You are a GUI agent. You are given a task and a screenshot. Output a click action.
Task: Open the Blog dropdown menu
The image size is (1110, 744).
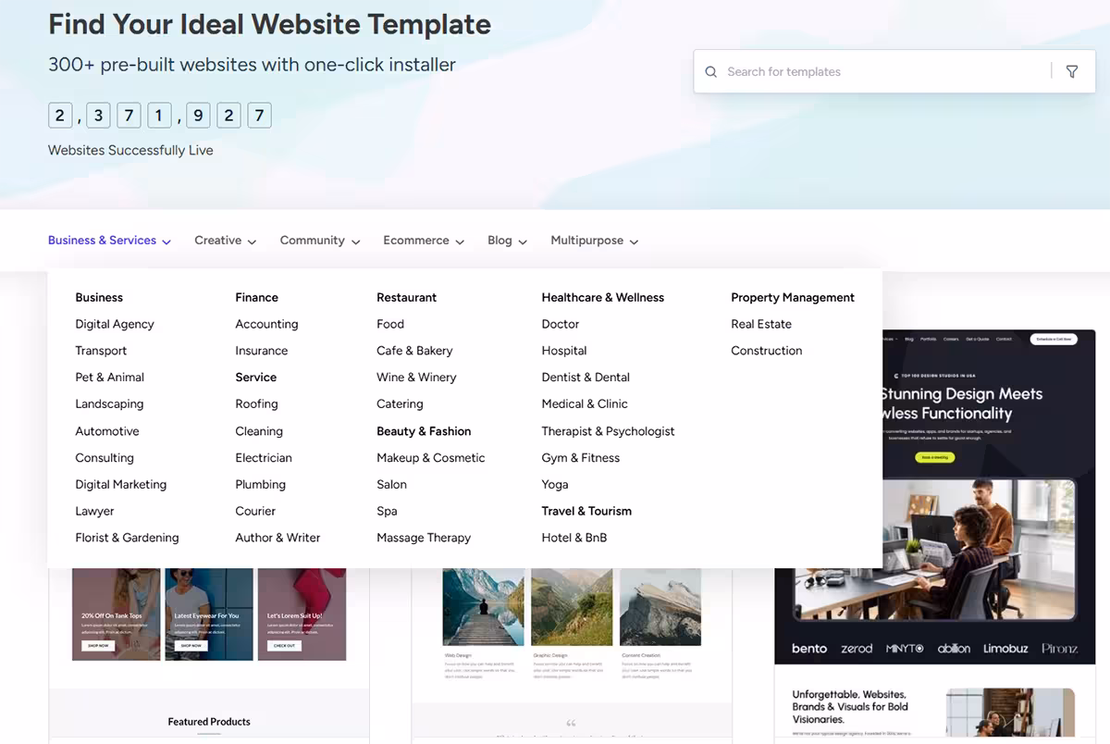coord(508,241)
